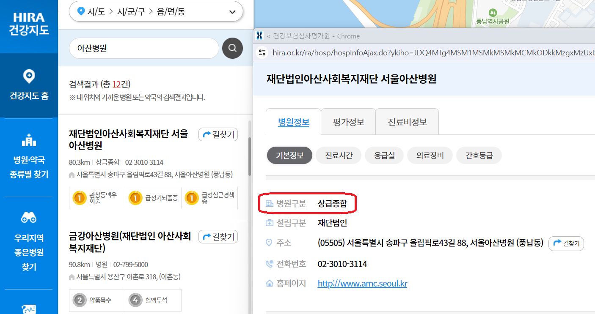Click the 전화번호 phone icon
The width and height of the screenshot is (595, 314).
269,264
